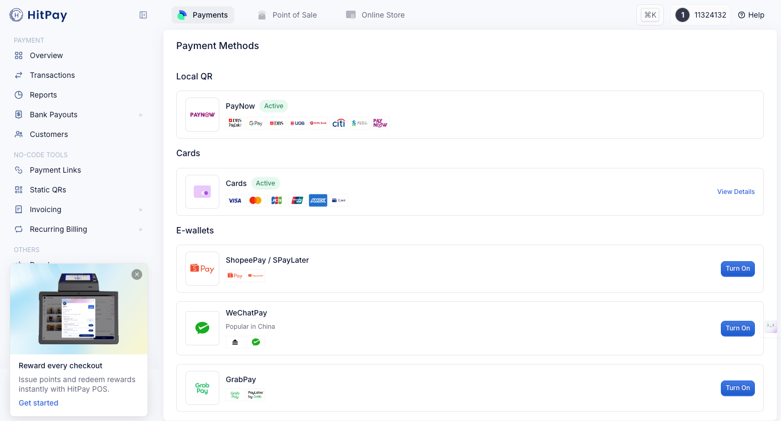Switch to the Online Store tab

375,15
